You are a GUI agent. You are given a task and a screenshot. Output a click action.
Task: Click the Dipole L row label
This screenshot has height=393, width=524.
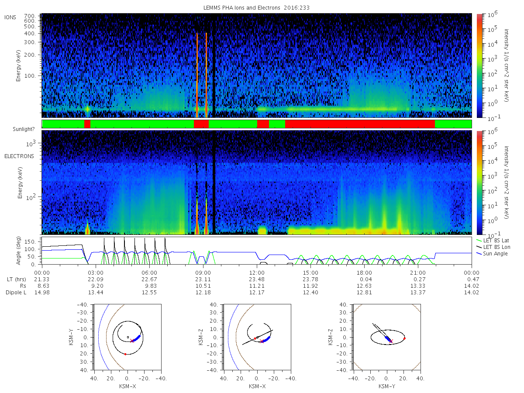tap(16, 293)
